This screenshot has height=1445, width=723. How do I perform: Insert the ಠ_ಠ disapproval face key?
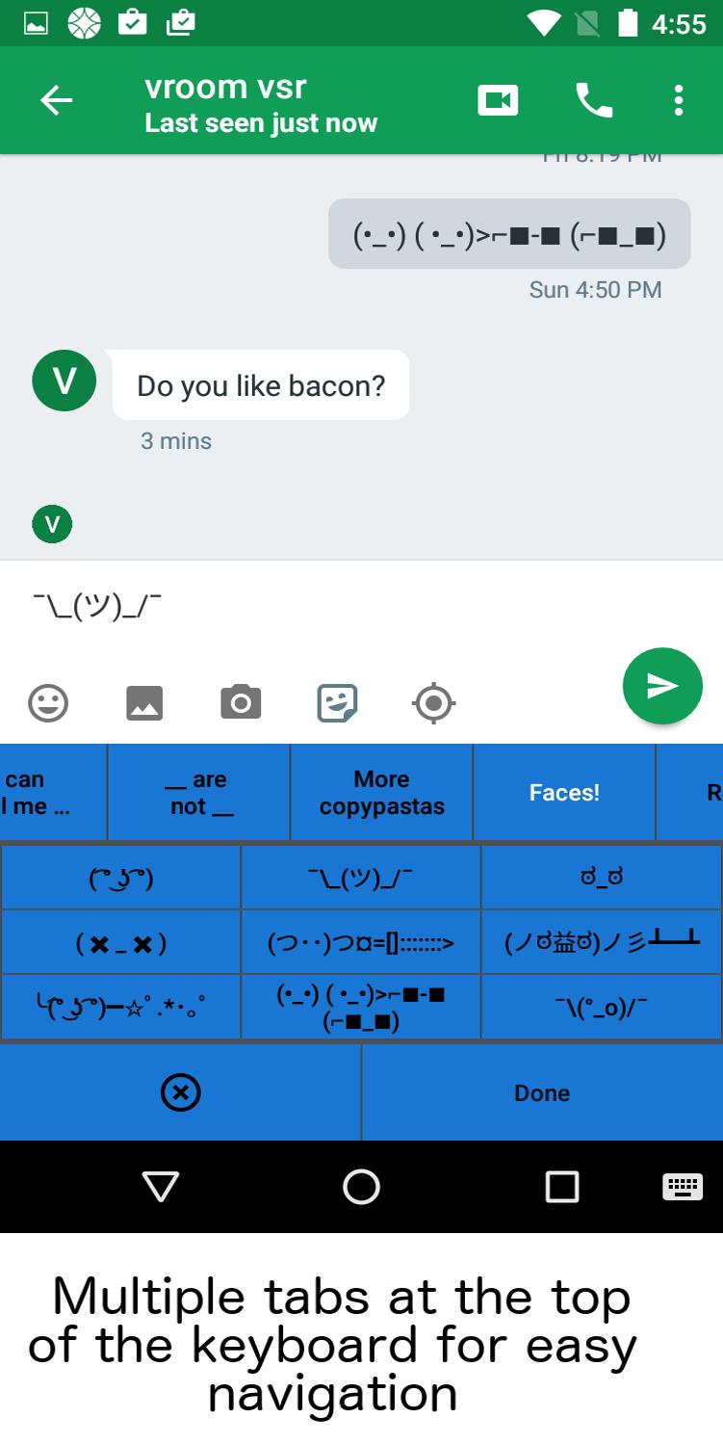(x=601, y=878)
